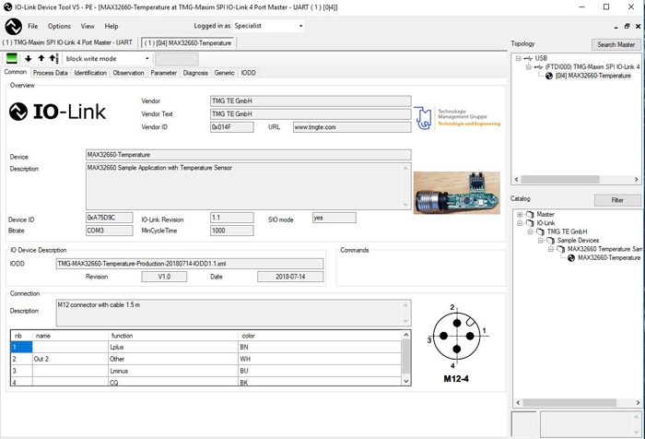Click the green connection status icon

tap(12, 58)
